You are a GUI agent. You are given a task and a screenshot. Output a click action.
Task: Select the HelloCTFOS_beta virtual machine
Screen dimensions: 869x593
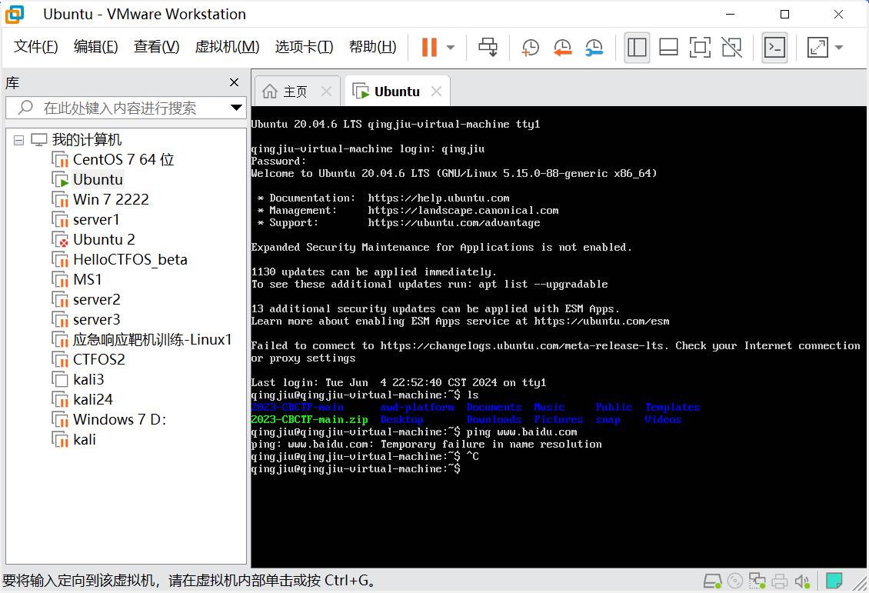pyautogui.click(x=130, y=259)
